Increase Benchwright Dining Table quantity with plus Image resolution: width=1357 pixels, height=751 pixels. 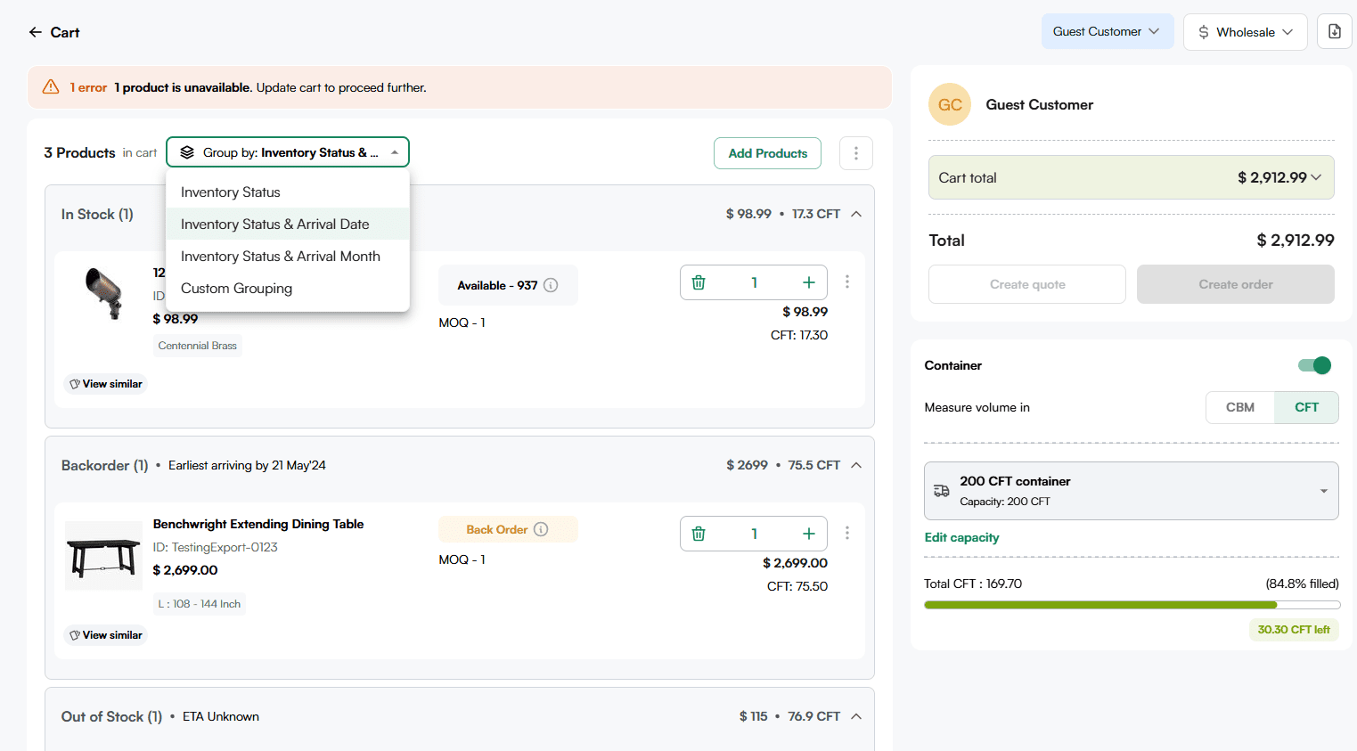[x=808, y=534]
